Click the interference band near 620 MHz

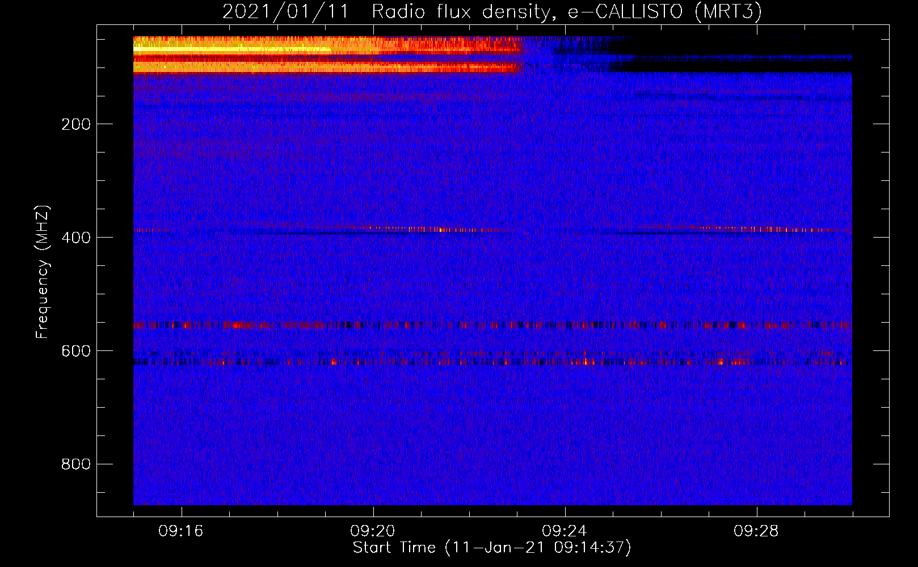pos(492,361)
